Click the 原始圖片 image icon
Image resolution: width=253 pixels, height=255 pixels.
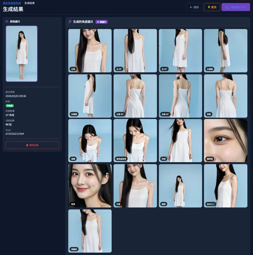[x=7, y=22]
